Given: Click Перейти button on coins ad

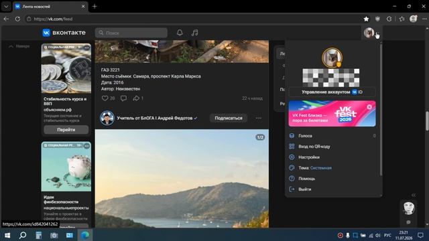Looking at the screenshot, I should [66, 130].
